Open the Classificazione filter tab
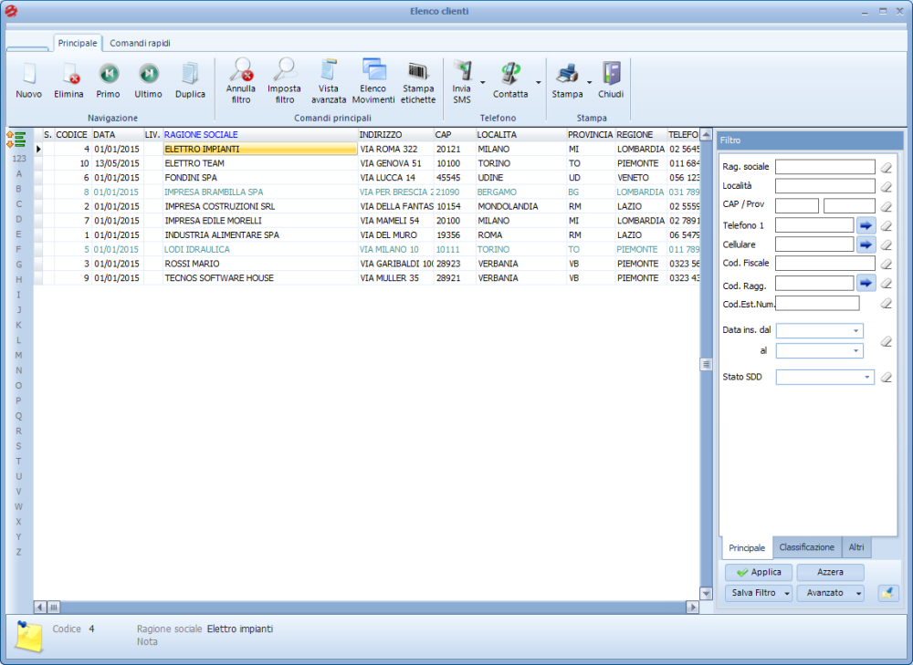Screen dimensions: 913x665 click(806, 547)
